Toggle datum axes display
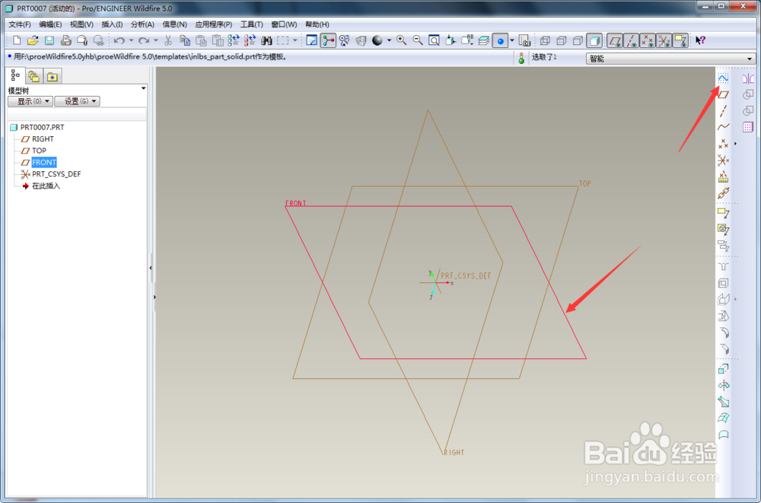 point(631,40)
